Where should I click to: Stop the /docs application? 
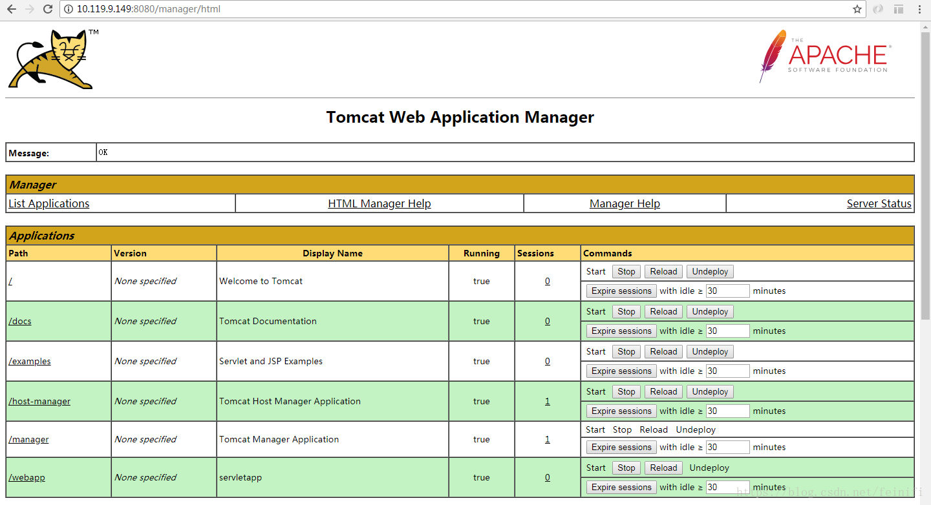(626, 312)
